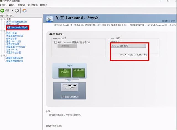Open the 文件(F) menu
This screenshot has height=130, width=177.
pyautogui.click(x=3, y=5)
